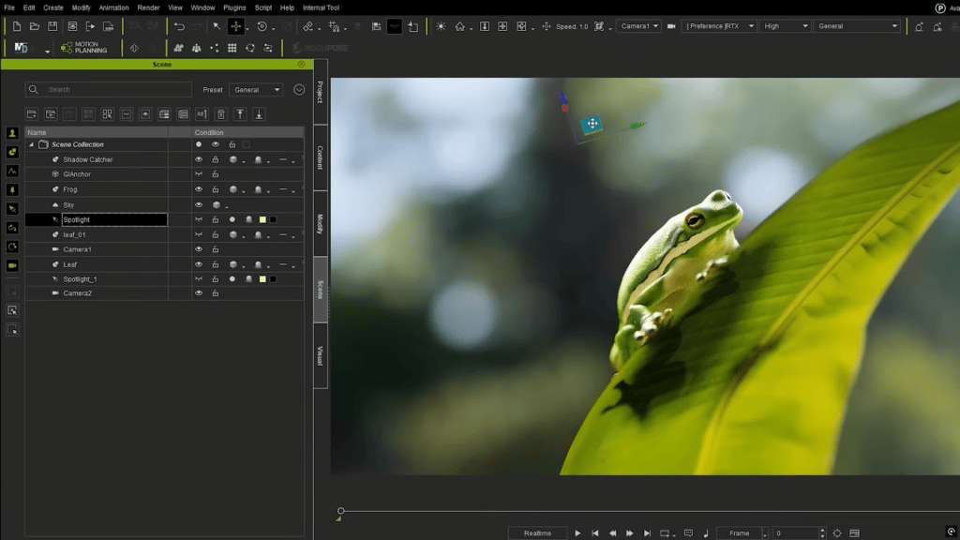Expand Scene panel options circle chevron

299,89
